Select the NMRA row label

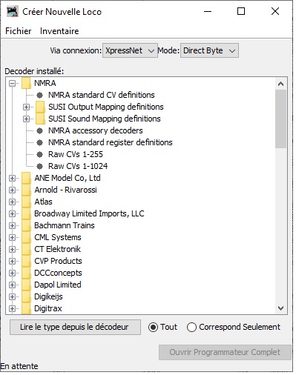(x=45, y=83)
